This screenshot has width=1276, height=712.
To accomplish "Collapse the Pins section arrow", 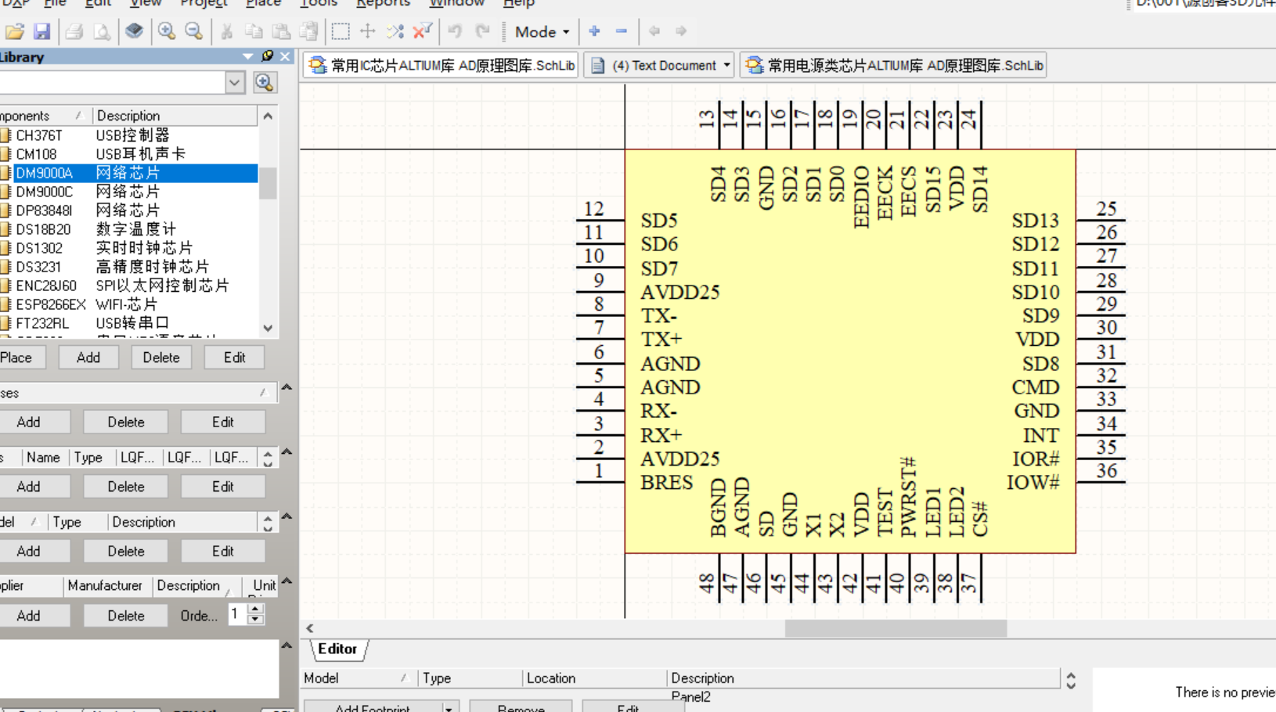I will click(x=287, y=452).
